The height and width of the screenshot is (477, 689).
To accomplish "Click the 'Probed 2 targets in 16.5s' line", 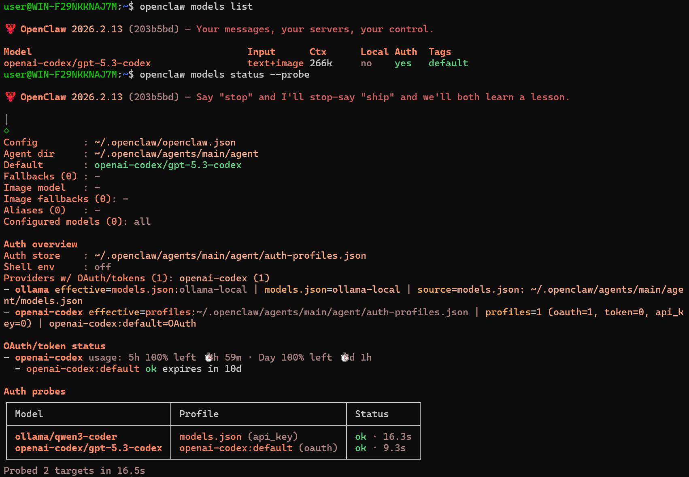I will [74, 471].
